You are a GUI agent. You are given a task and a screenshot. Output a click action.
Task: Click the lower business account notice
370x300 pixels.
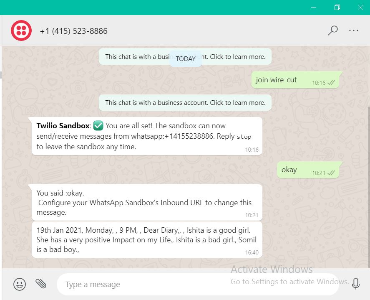[185, 103]
